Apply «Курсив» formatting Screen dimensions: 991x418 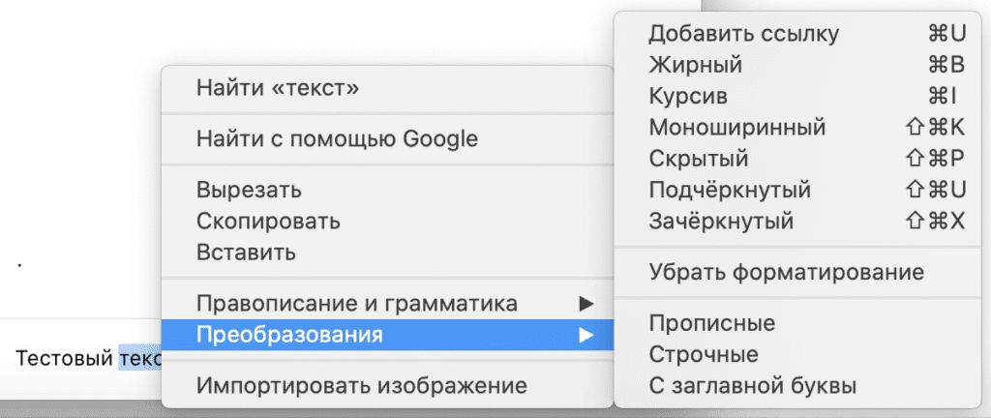coord(688,96)
